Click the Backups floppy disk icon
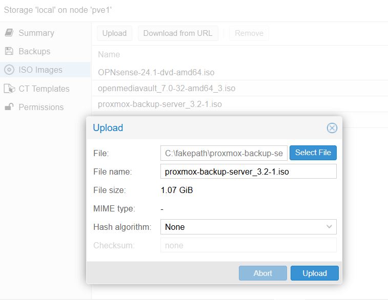 pos(9,51)
